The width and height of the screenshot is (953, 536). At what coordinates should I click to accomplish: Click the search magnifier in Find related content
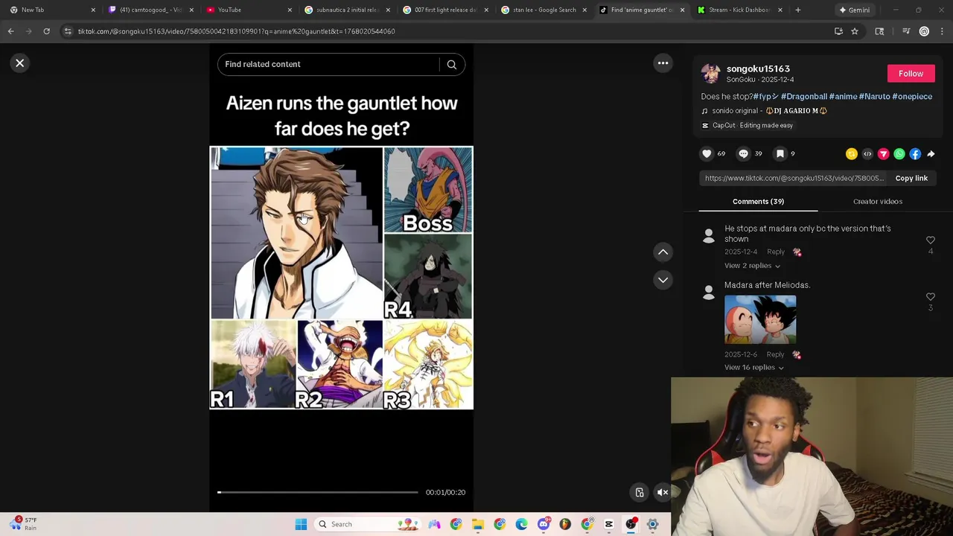(452, 65)
